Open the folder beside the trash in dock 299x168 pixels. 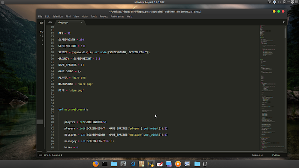pyautogui.click(x=197, y=164)
